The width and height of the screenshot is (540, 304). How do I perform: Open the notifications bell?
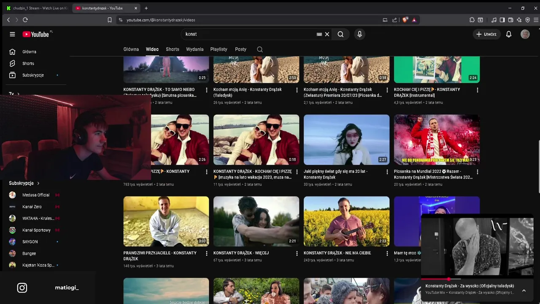coord(509,34)
